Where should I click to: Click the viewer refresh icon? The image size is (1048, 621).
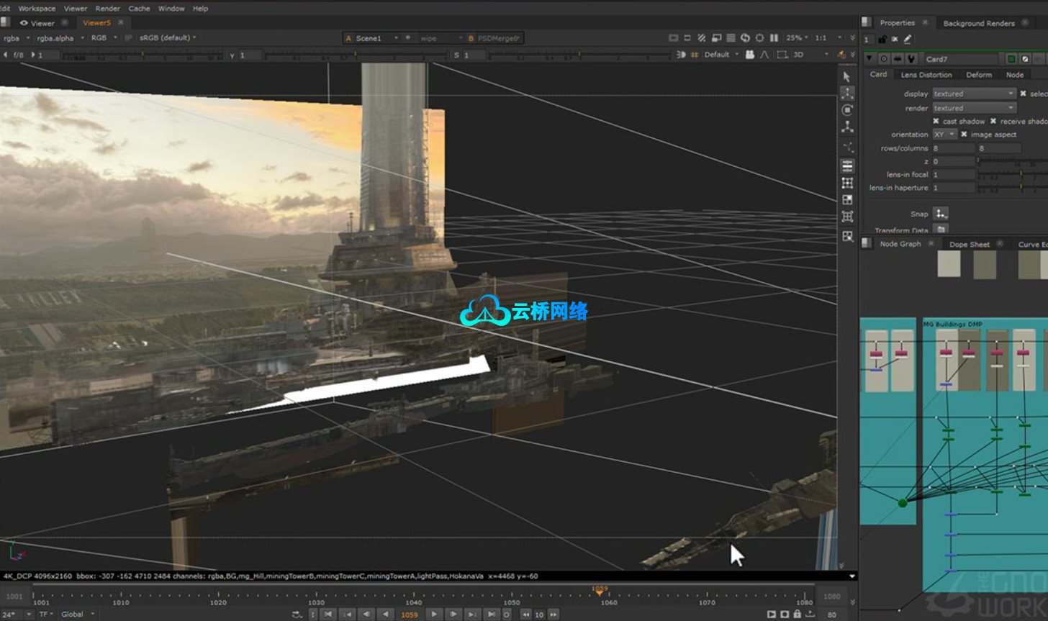(745, 38)
